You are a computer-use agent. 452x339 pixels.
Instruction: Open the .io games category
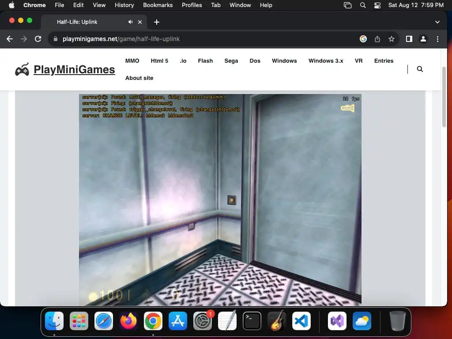[x=183, y=61]
